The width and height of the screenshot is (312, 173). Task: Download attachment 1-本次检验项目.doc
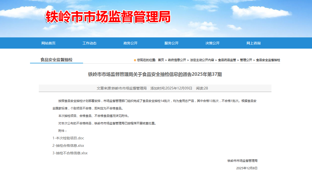[x=68, y=138]
